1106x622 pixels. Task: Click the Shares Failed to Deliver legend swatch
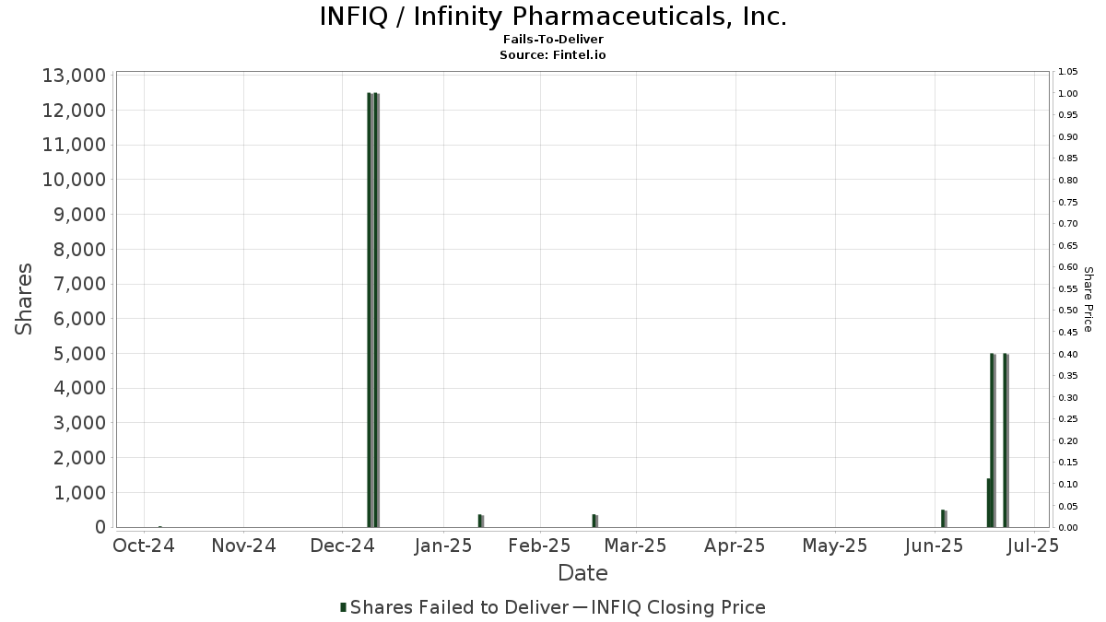344,607
